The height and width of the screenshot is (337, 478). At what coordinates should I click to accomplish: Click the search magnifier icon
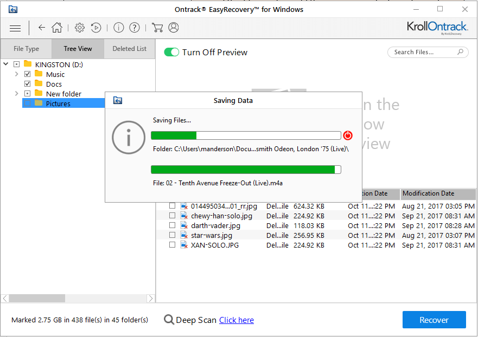point(460,52)
